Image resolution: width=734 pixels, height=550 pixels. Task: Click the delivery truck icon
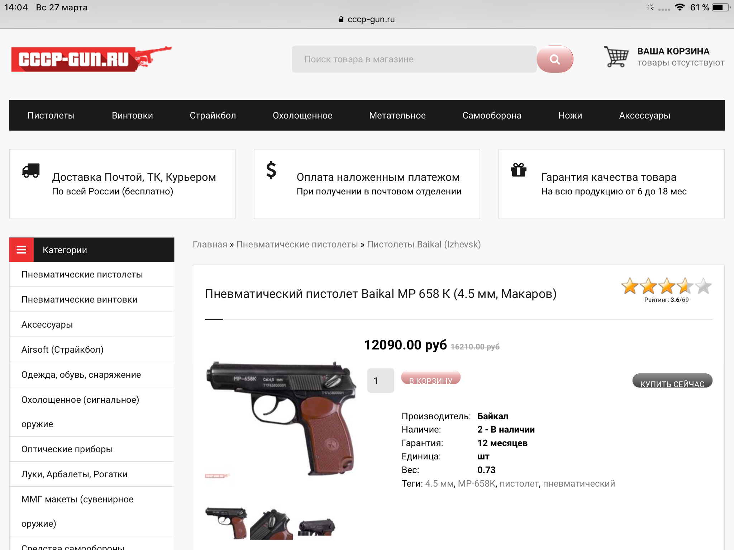click(31, 171)
